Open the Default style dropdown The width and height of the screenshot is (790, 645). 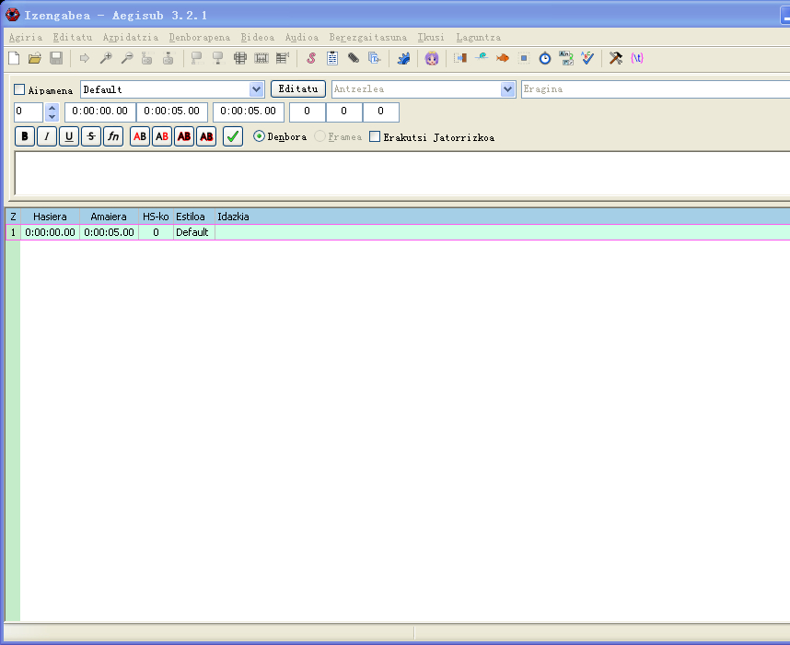click(x=257, y=89)
